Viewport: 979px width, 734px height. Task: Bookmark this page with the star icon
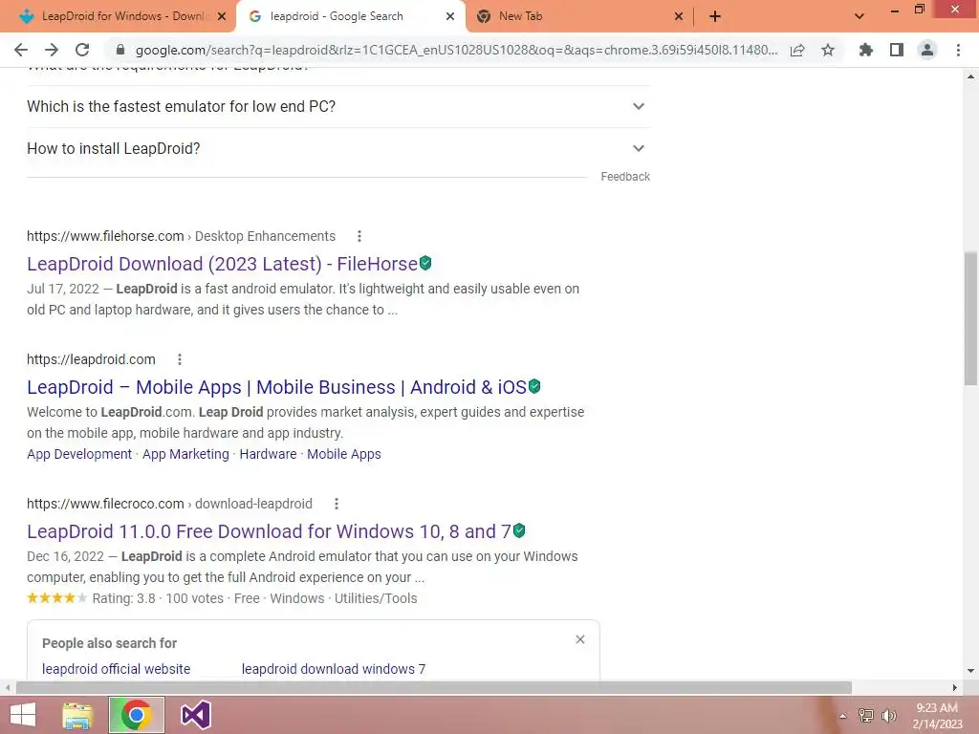point(828,50)
